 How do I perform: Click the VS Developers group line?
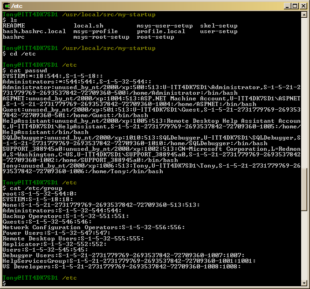[122, 267]
